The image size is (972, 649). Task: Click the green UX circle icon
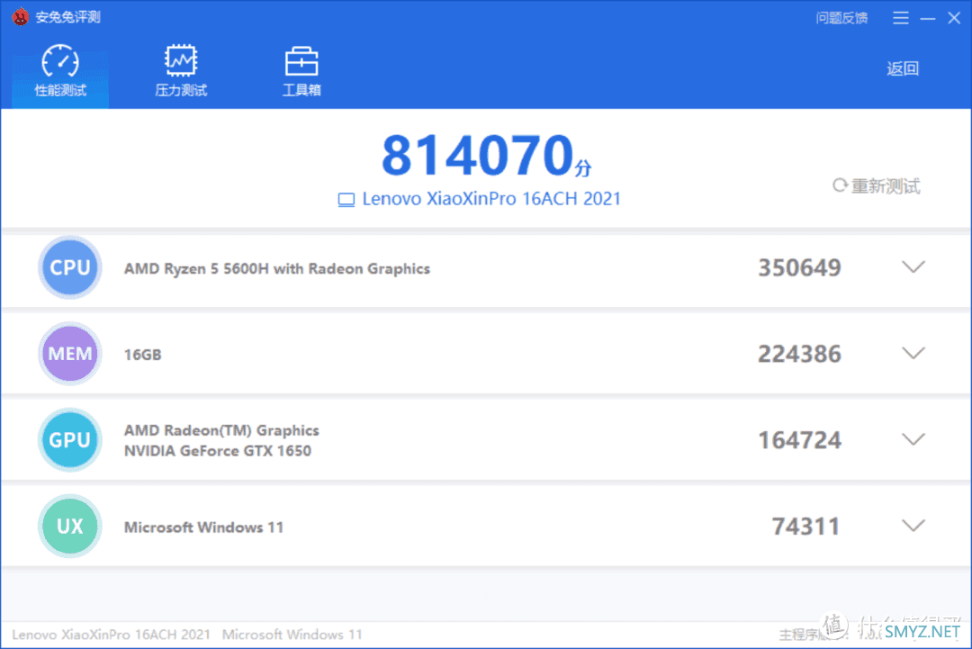point(70,526)
